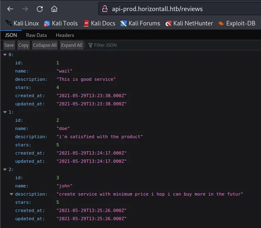Open the Kali Linux bookmark
Image resolution: width=261 pixels, height=228 pixels.
click(22, 23)
